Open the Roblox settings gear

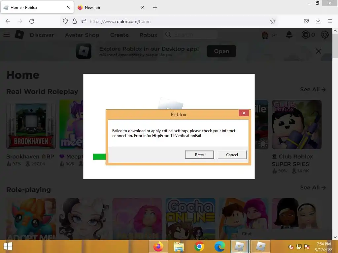pos(325,35)
